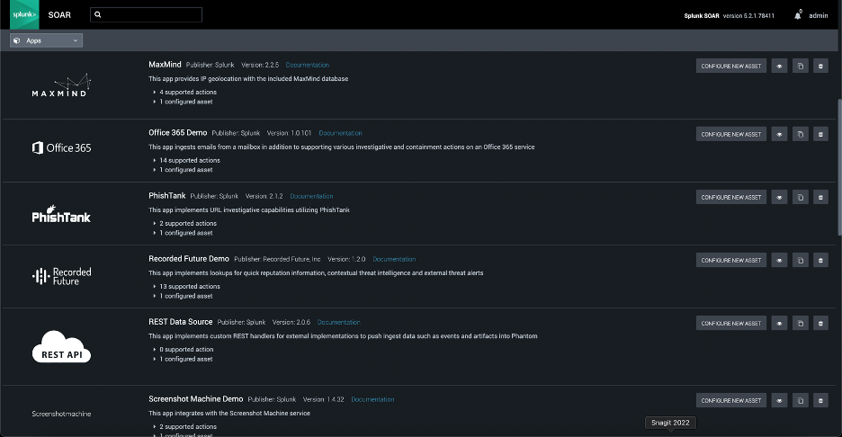The width and height of the screenshot is (842, 437).
Task: Expand PhishTank's 2 supported actions
Action: point(184,223)
